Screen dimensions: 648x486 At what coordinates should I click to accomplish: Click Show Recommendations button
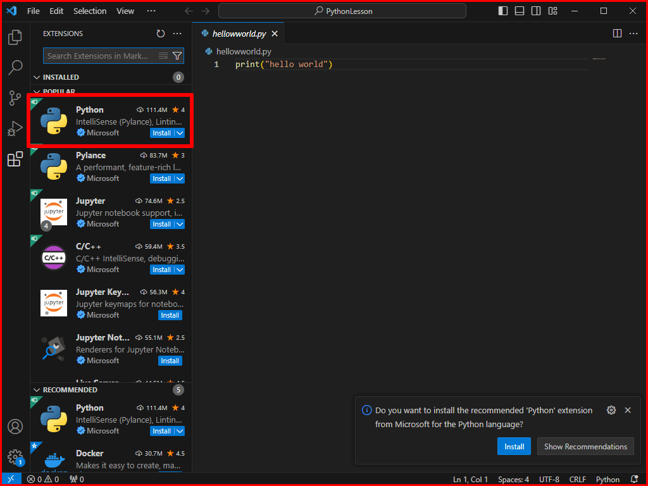pos(585,446)
